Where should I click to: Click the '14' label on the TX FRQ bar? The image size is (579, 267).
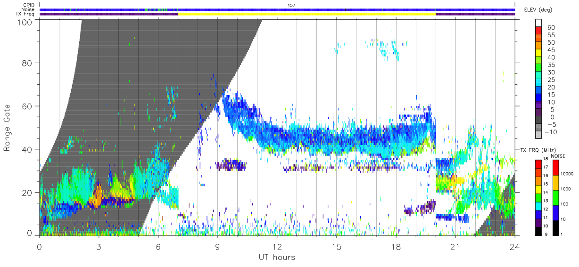[x=546, y=192]
